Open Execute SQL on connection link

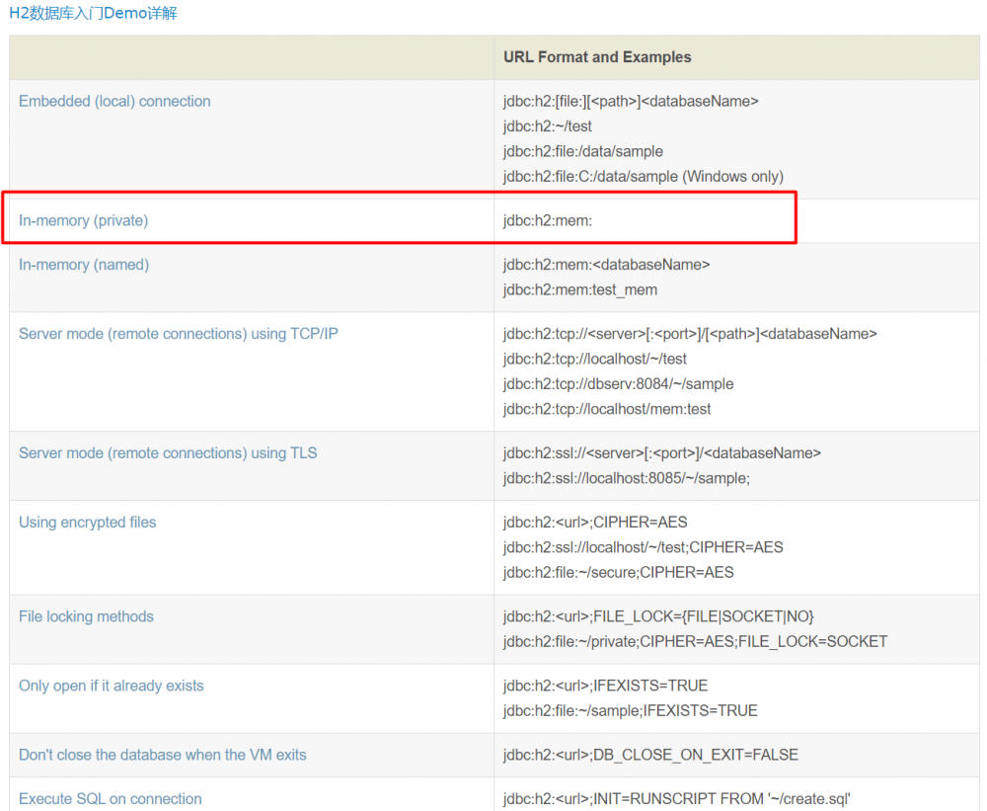click(x=111, y=798)
